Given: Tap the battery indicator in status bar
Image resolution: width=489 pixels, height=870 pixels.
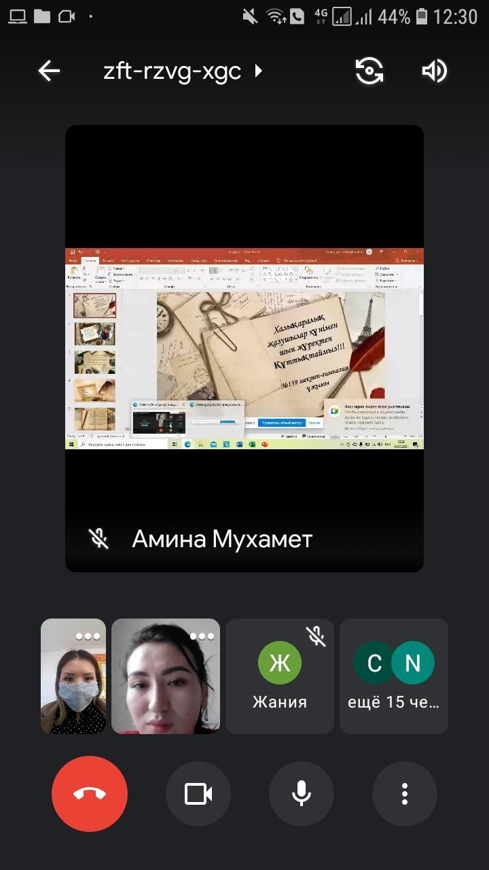Looking at the screenshot, I should [422, 16].
